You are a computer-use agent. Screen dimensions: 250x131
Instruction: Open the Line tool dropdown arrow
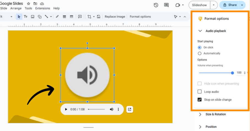coord(51,17)
